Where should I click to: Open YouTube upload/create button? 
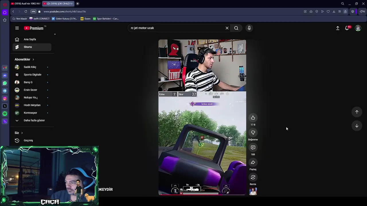[338, 28]
